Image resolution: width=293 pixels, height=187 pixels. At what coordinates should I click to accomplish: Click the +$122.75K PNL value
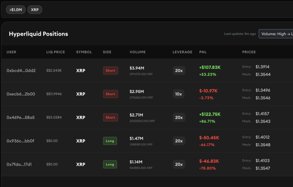(210, 114)
